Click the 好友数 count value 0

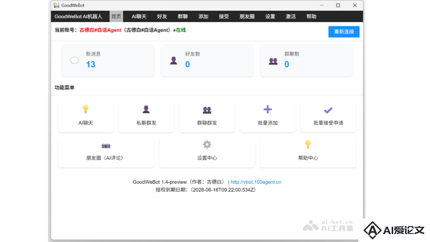(187, 65)
